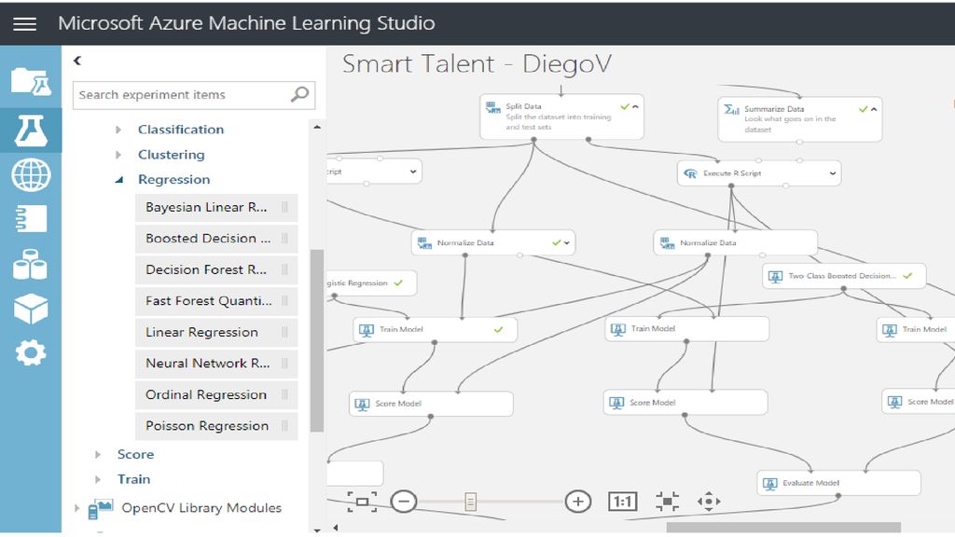Toggle the pan control icon
955x537 pixels.
point(709,501)
